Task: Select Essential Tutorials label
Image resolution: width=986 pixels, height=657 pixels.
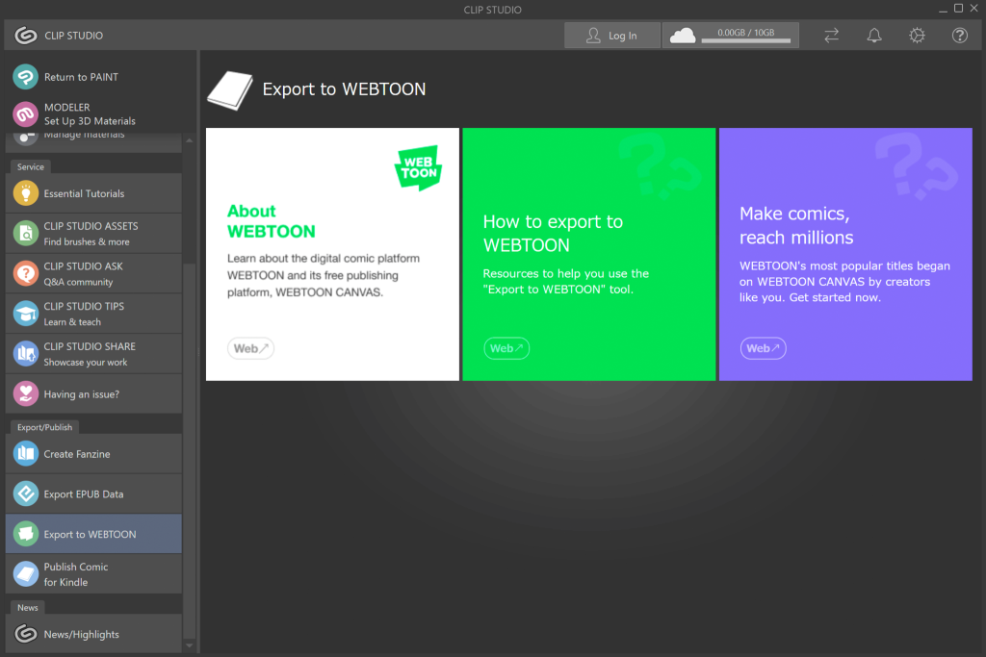Action: pyautogui.click(x=85, y=193)
